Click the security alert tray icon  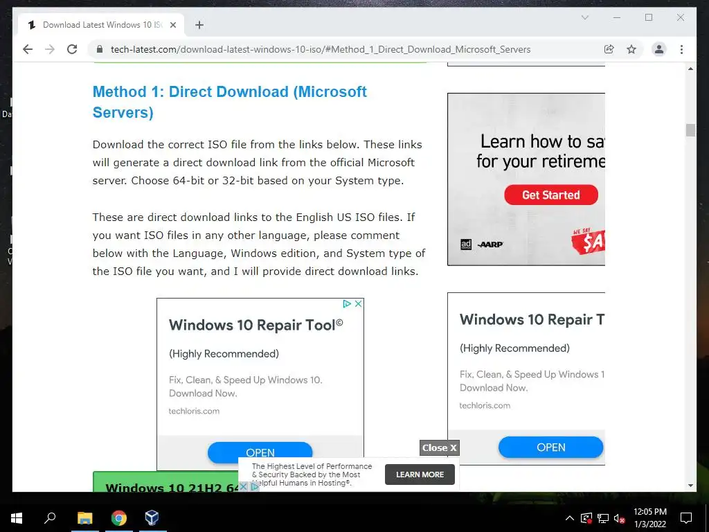point(586,518)
